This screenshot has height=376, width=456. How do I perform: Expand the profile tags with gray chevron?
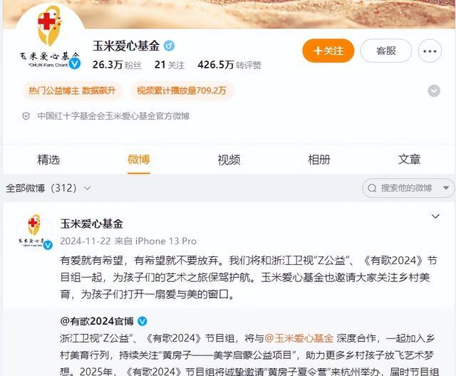(434, 91)
